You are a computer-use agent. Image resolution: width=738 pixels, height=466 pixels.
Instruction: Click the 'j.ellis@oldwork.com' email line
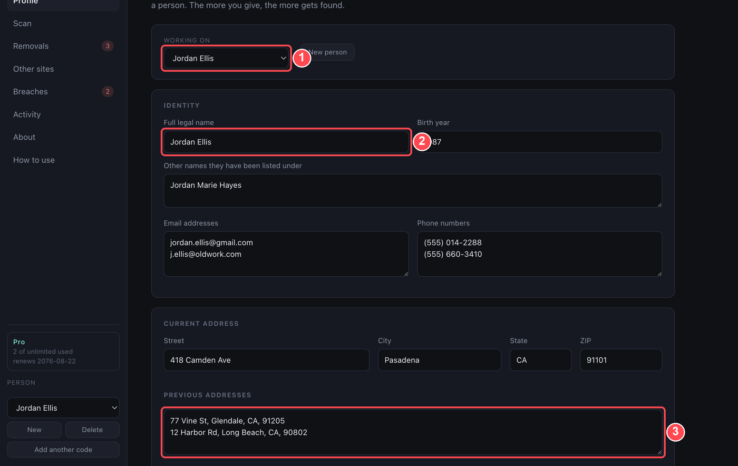(x=206, y=254)
